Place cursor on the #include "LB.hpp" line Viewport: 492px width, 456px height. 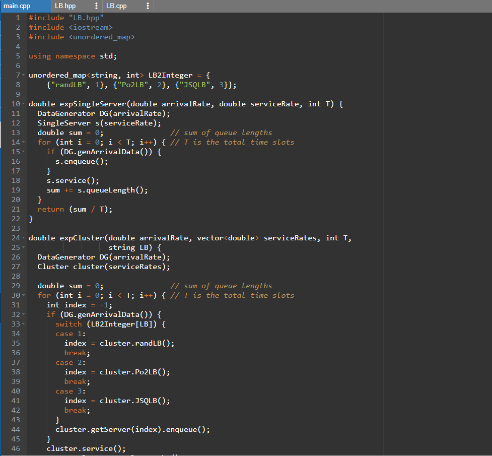point(63,17)
